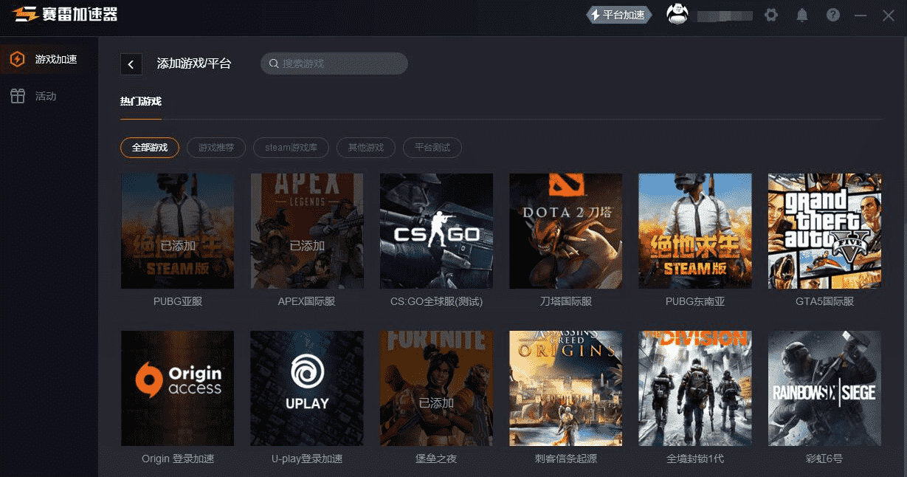The width and height of the screenshot is (907, 477).
Task: Click the 赛雷加速器 logo icon
Action: 25,14
